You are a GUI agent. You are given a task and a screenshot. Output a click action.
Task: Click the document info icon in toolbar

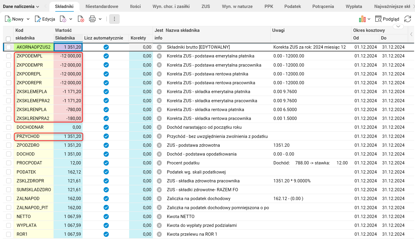(x=63, y=19)
